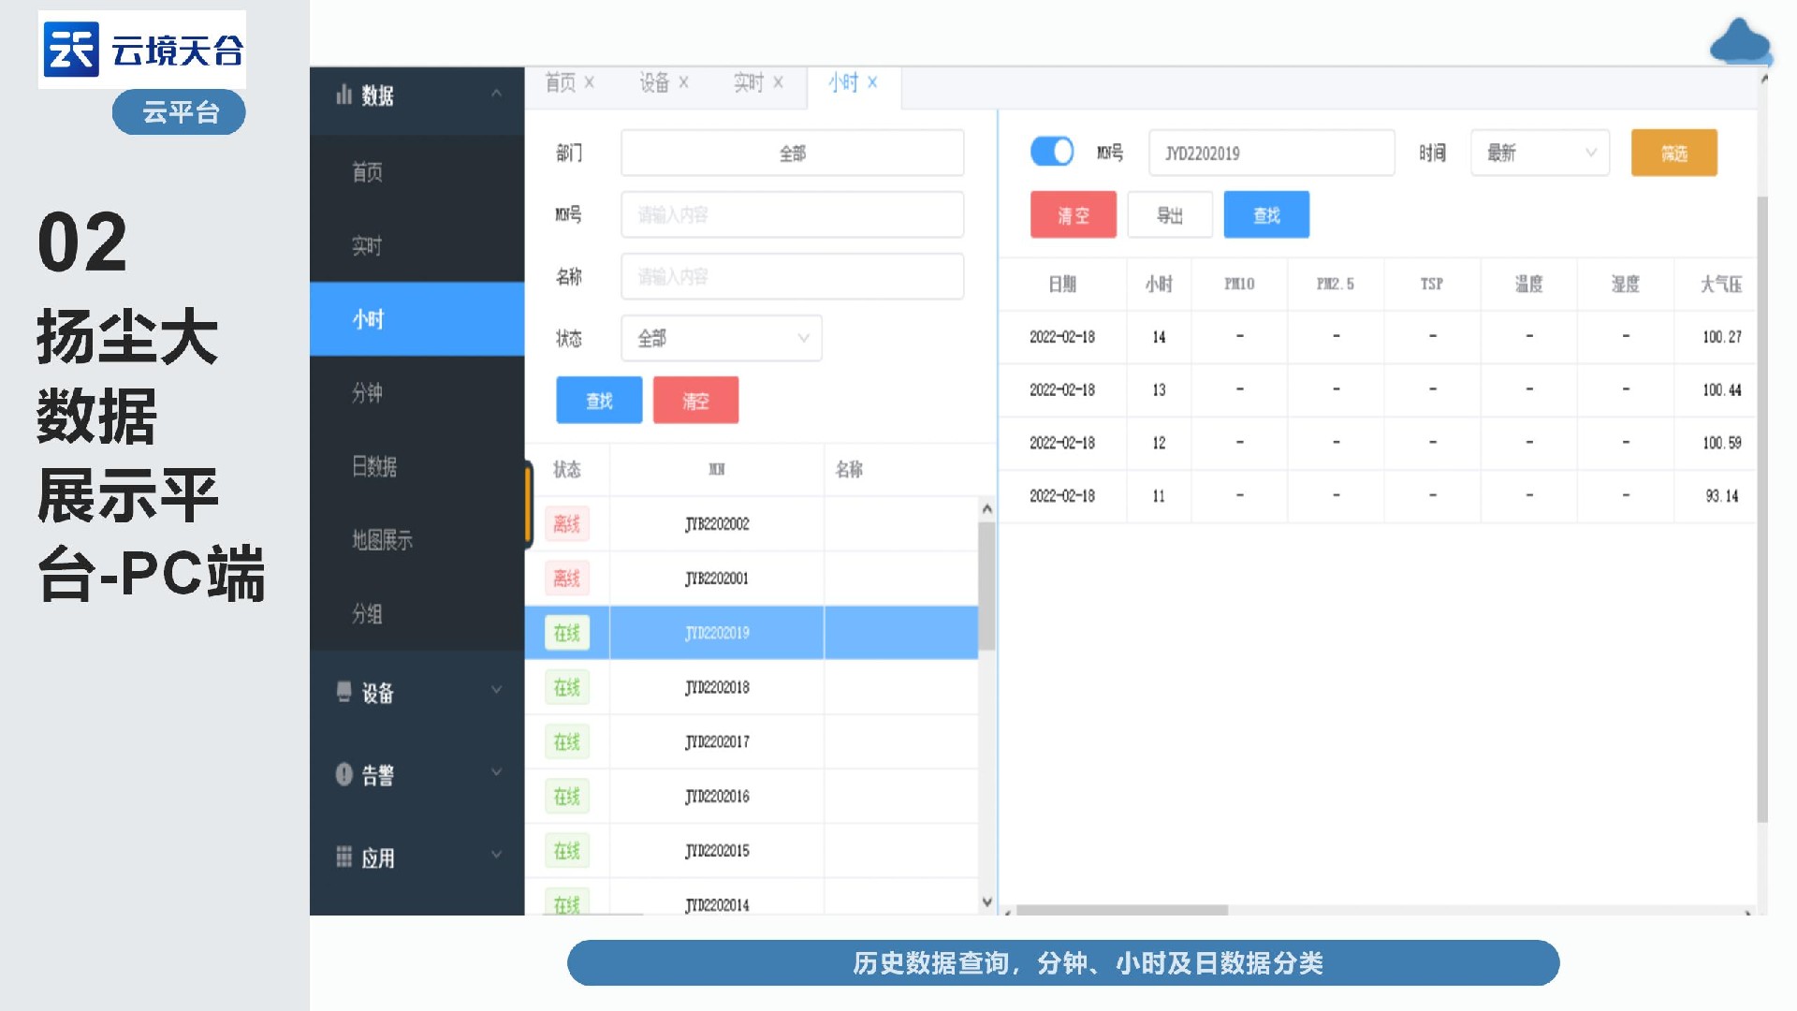Click the 设备 sidebar icon
This screenshot has width=1797, height=1011.
coord(343,692)
